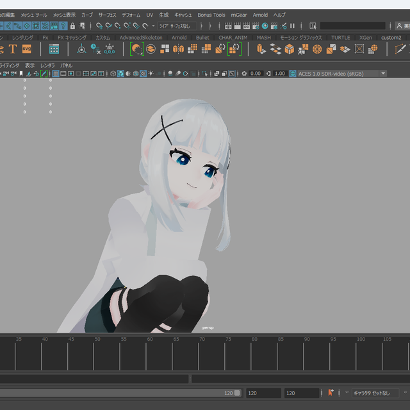The image size is (410, 410).
Task: Open the デフォーム menu
Action: click(x=131, y=15)
